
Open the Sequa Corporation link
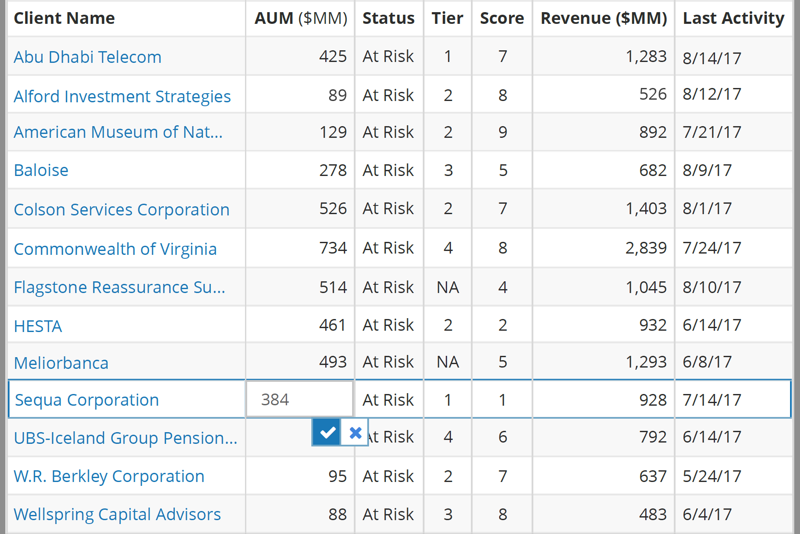pyautogui.click(x=87, y=400)
